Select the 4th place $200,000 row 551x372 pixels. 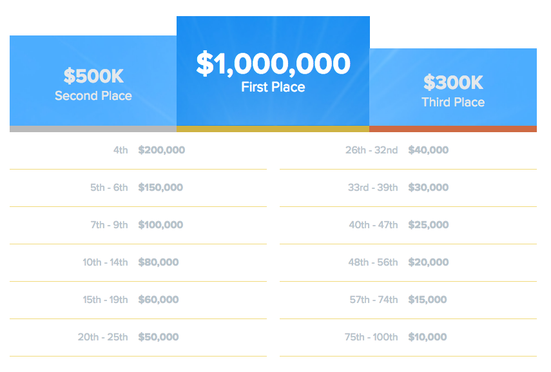coord(138,150)
